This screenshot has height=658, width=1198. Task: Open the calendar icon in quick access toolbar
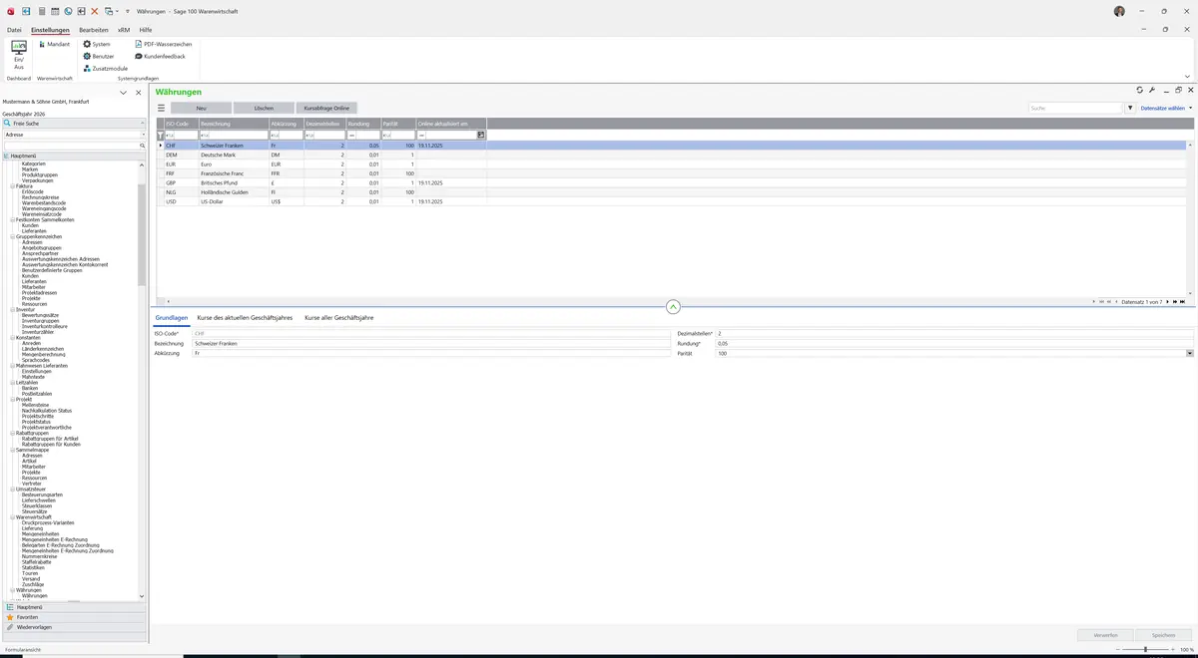pyautogui.click(x=55, y=11)
